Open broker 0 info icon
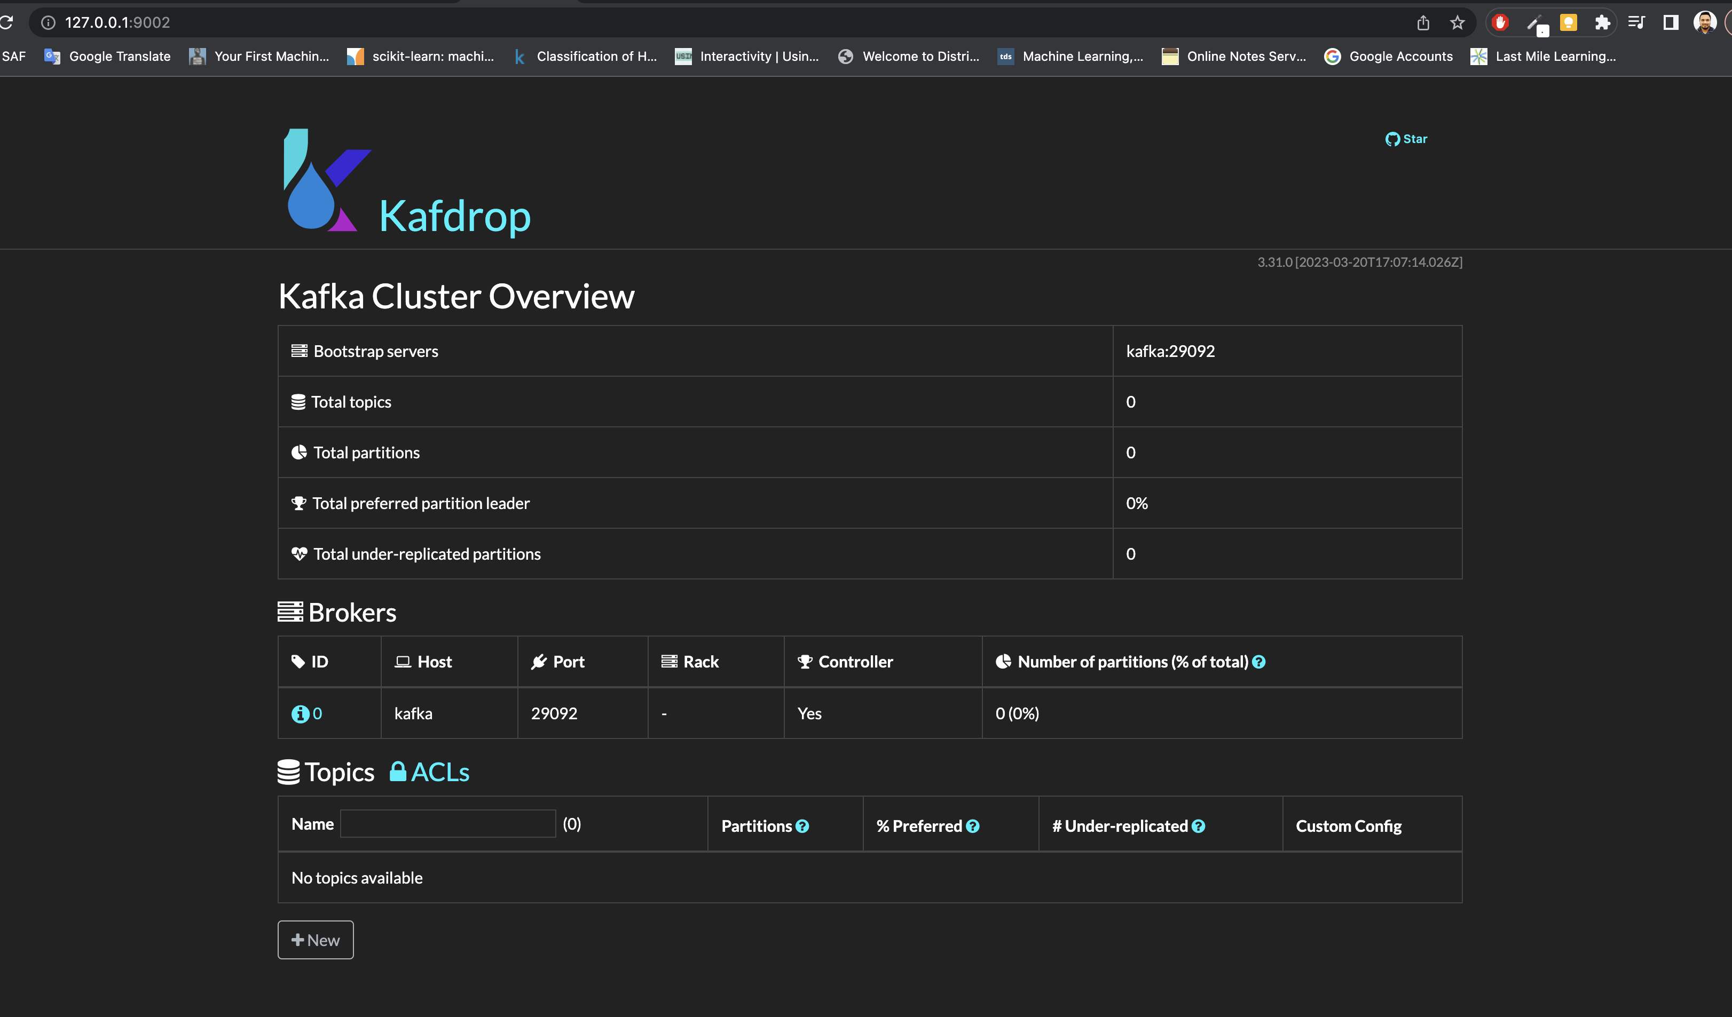The height and width of the screenshot is (1017, 1732). (x=300, y=713)
